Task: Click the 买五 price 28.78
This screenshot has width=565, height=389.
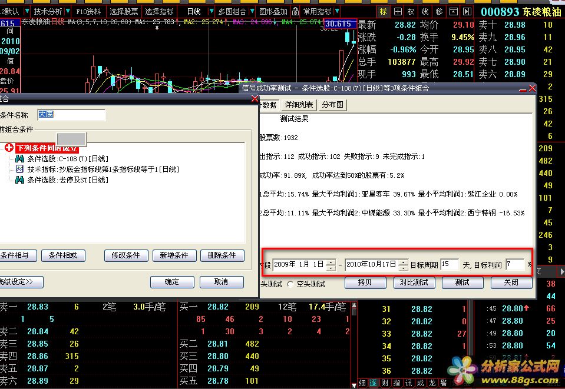Action: [x=218, y=381]
